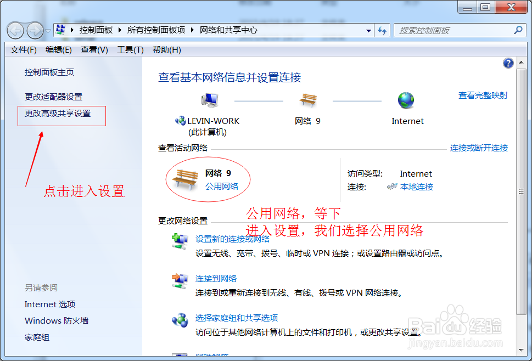
Task: Click the Control Panel icon in address bar
Action: pyautogui.click(x=60, y=30)
